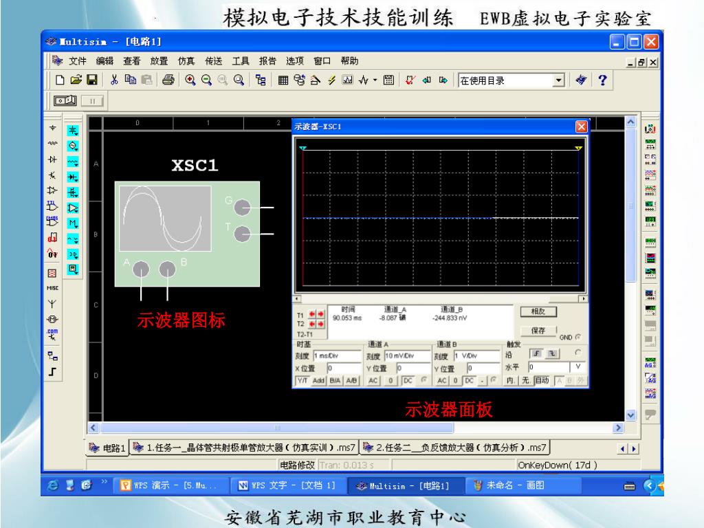Open the 工具 menu
This screenshot has height=528, width=704.
241,60
